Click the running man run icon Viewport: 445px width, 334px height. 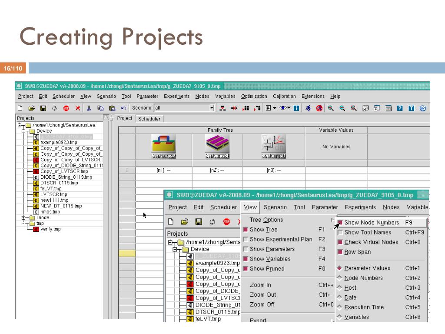pyautogui.click(x=308, y=108)
